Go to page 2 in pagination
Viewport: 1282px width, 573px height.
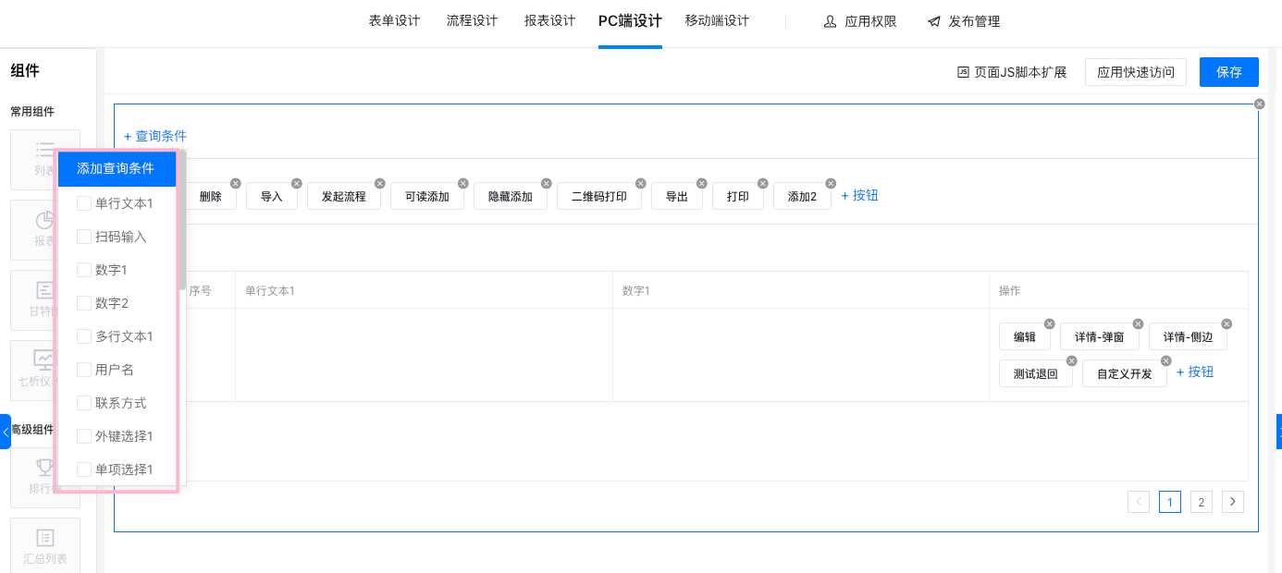(1201, 502)
